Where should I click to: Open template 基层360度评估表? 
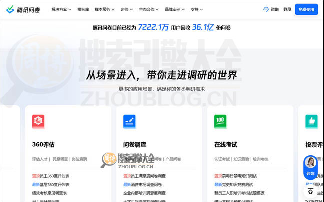[54, 184]
